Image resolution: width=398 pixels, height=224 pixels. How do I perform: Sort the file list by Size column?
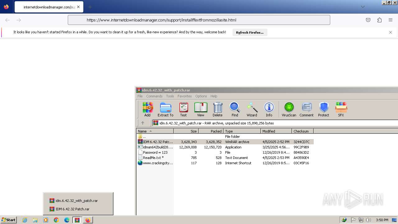point(186,131)
